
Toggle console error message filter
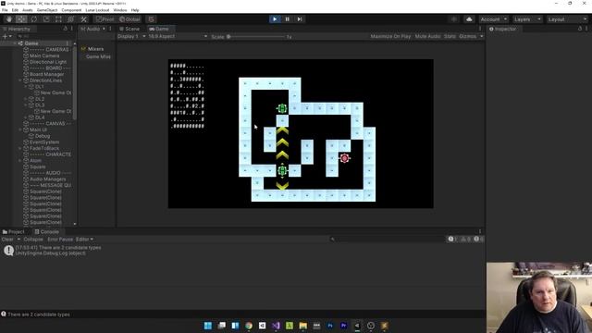tap(478, 239)
